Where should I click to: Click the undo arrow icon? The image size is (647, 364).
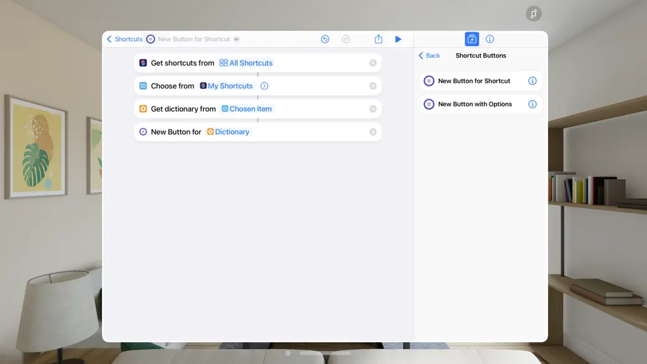pyautogui.click(x=325, y=39)
